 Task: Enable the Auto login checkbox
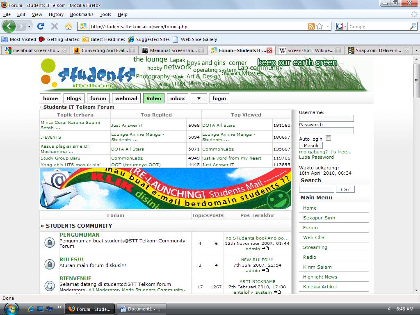(329, 138)
